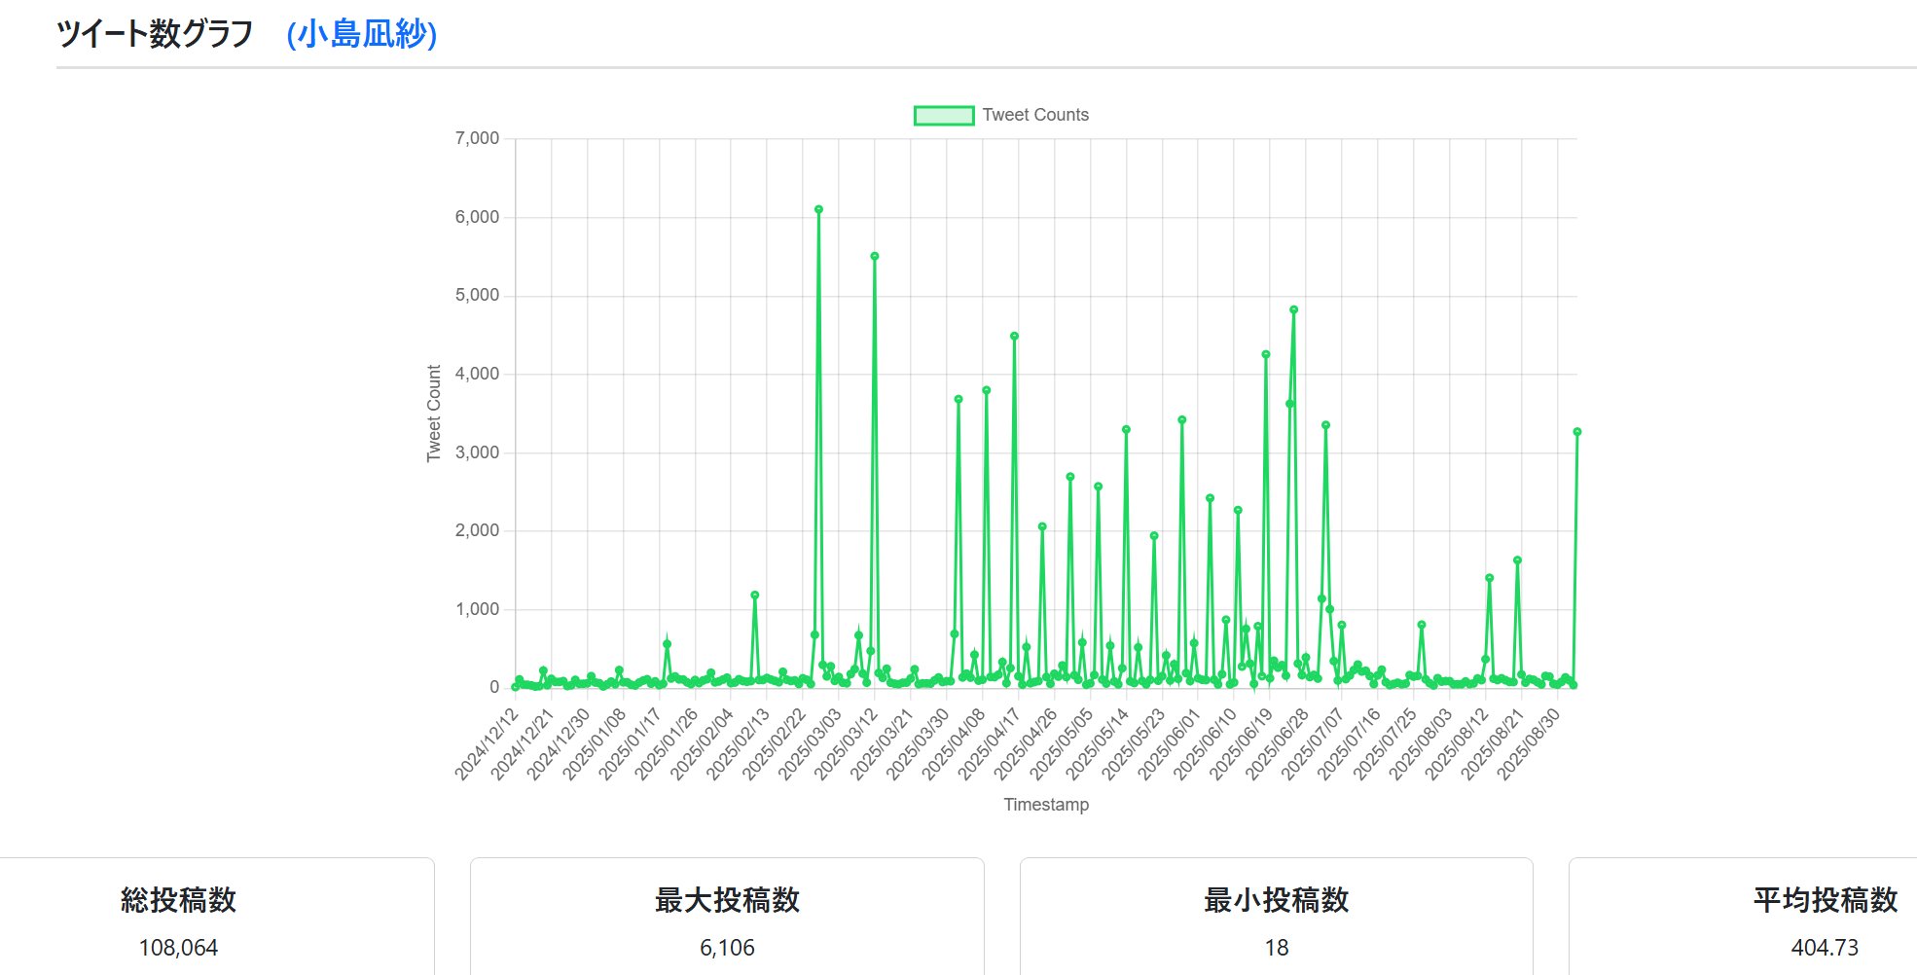Click the 4,000 y-axis label
The width and height of the screenshot is (1917, 975).
(x=477, y=374)
